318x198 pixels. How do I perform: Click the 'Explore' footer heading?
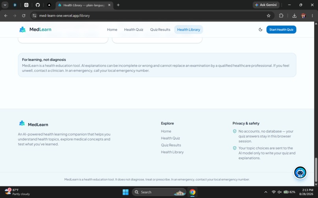[x=167, y=123]
